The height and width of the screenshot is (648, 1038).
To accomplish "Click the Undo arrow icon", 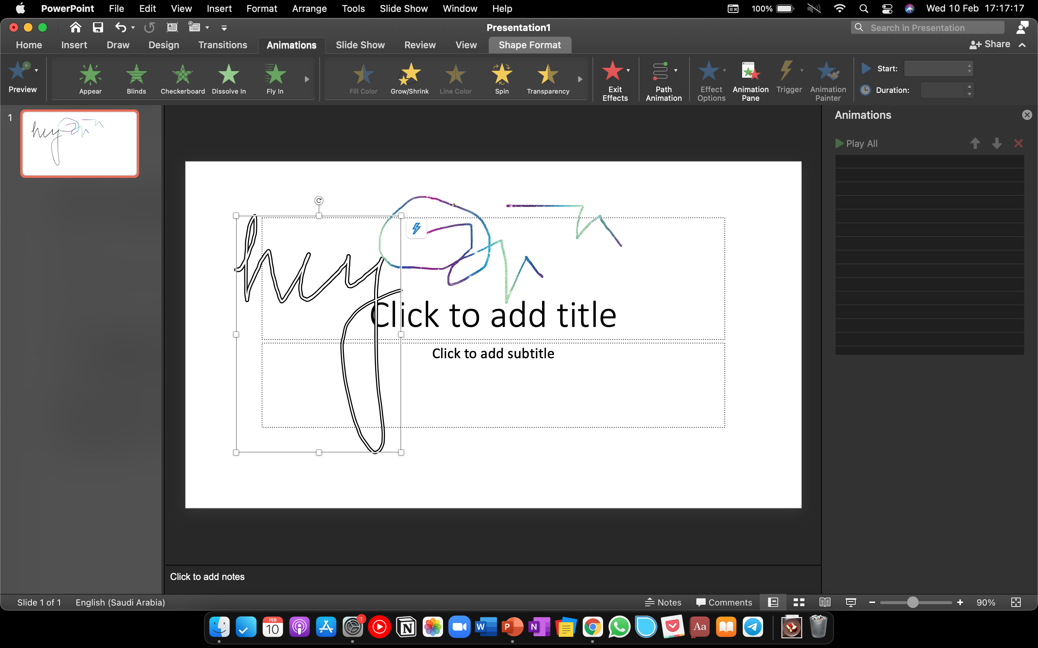I will tap(120, 28).
